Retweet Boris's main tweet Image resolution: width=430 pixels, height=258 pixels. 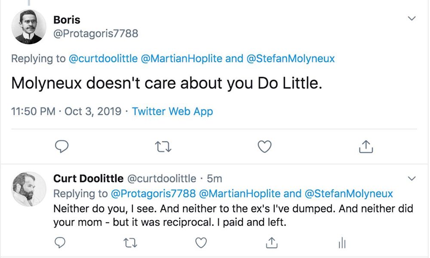pos(163,147)
